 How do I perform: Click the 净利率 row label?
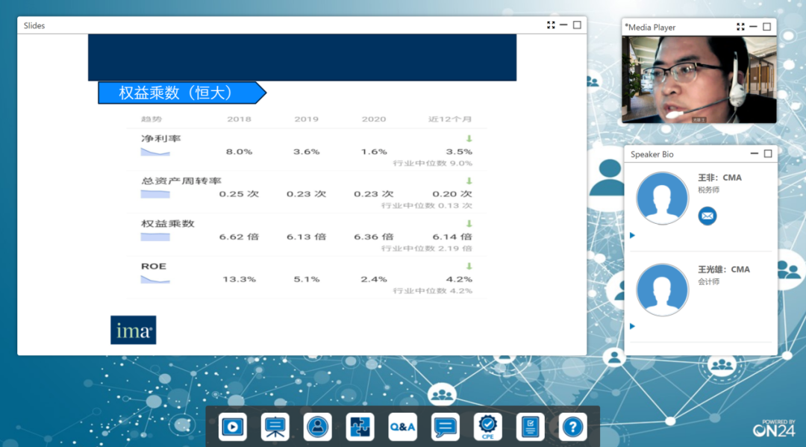[x=161, y=139]
